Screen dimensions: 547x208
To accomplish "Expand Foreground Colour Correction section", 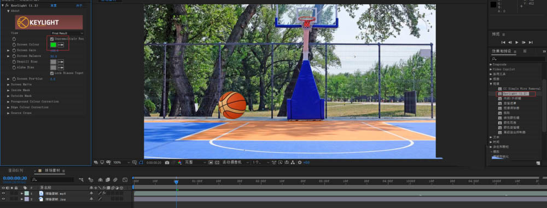I will [8, 102].
